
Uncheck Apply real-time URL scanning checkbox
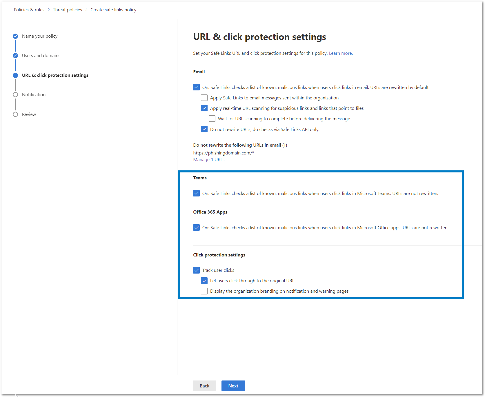(x=204, y=108)
